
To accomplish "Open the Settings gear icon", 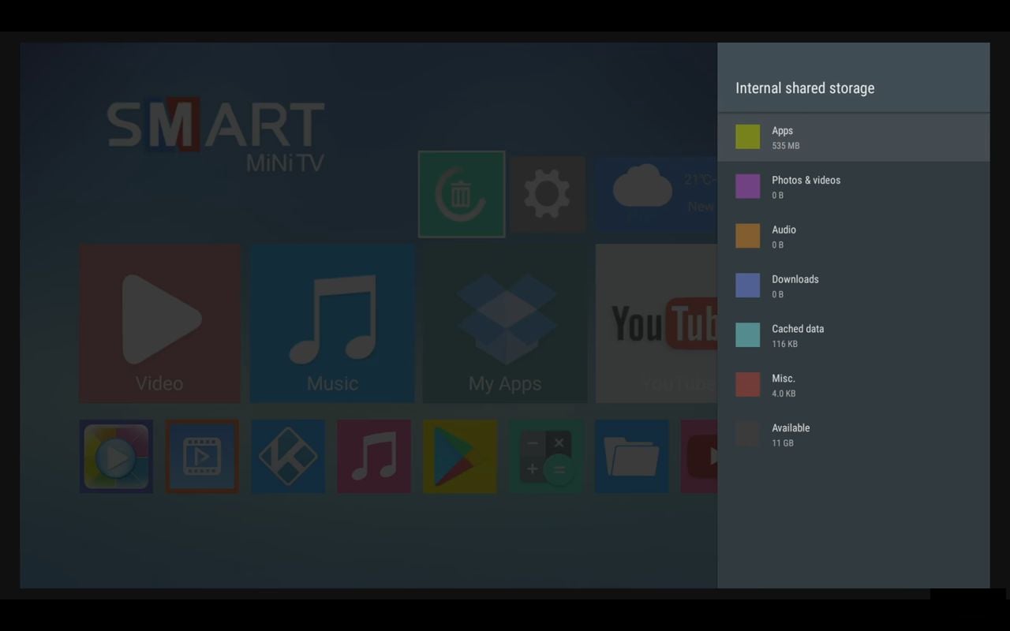I will point(548,194).
